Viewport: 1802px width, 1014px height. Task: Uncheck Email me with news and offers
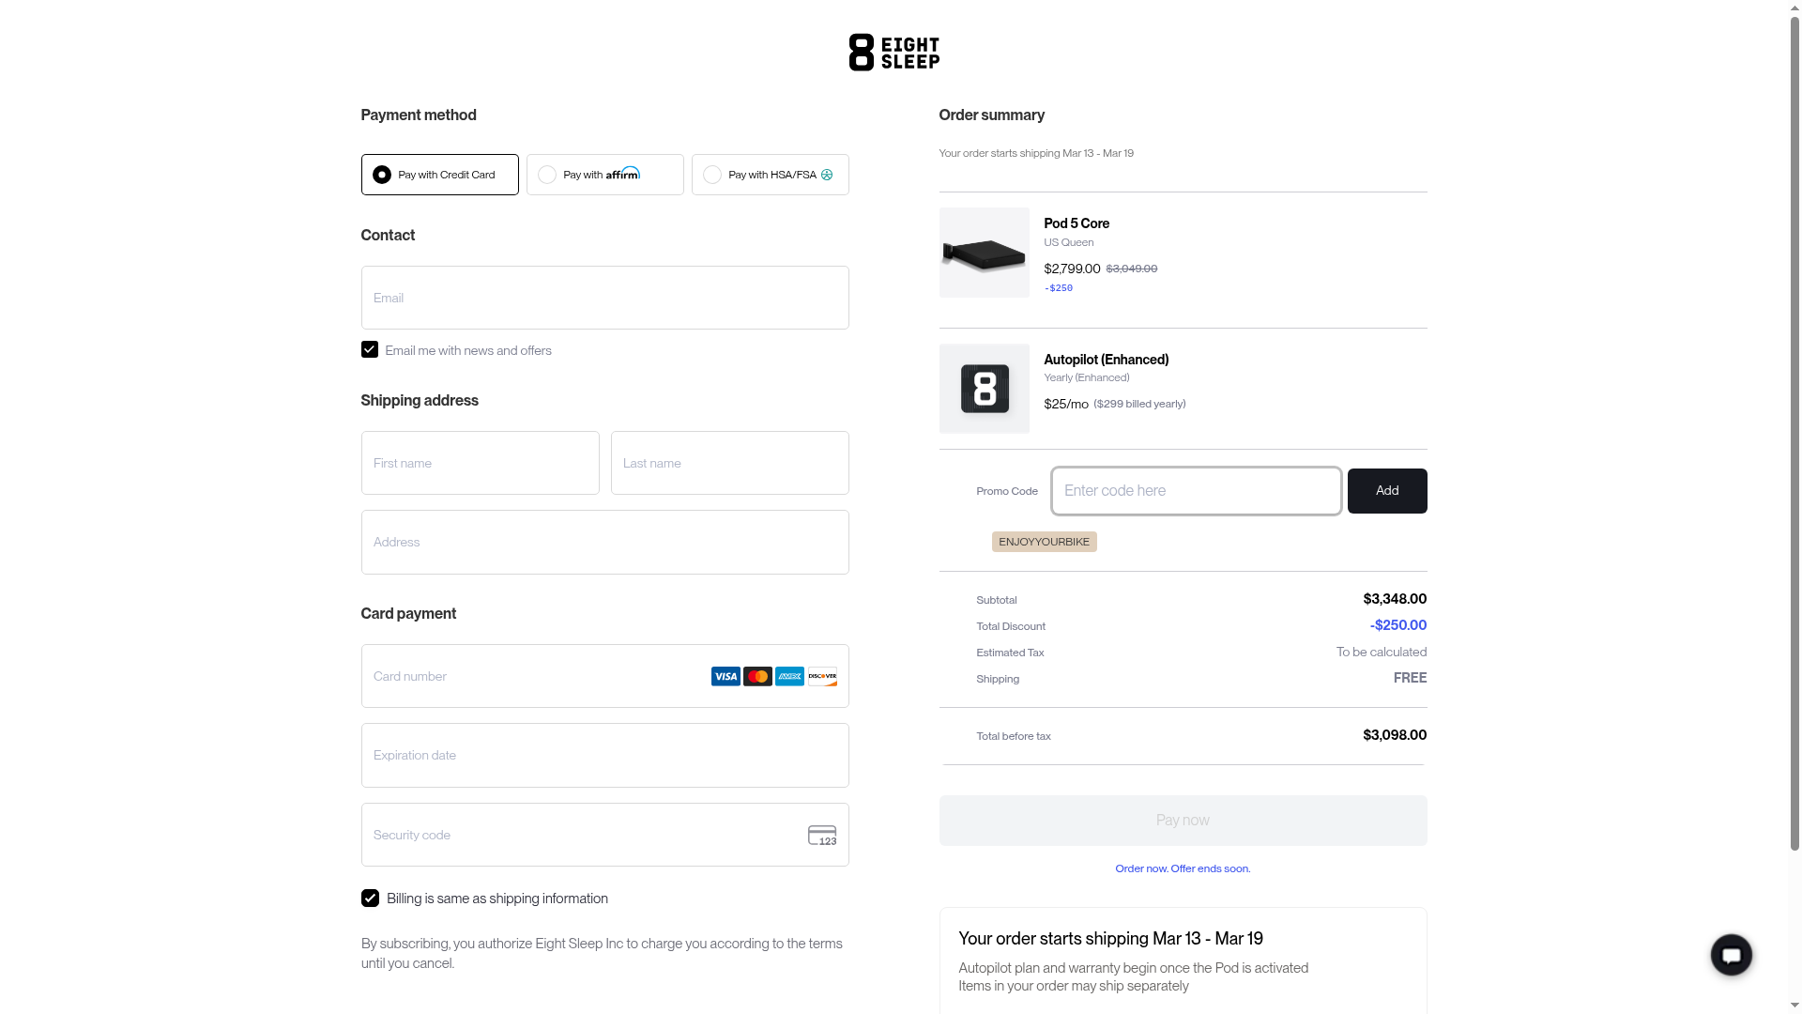click(370, 349)
